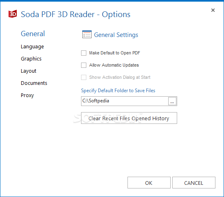The image size is (224, 197).
Task: Open the browse folder ellipsis button
Action: point(172,101)
